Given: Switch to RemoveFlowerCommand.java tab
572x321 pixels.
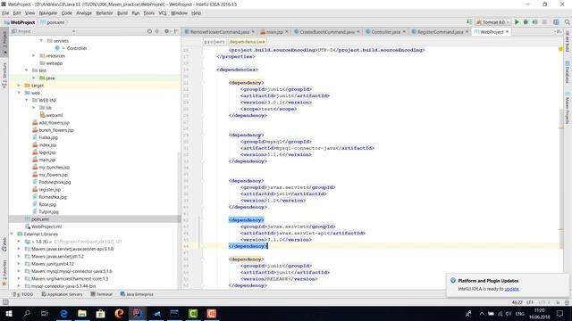Looking at the screenshot, I should pos(220,32).
